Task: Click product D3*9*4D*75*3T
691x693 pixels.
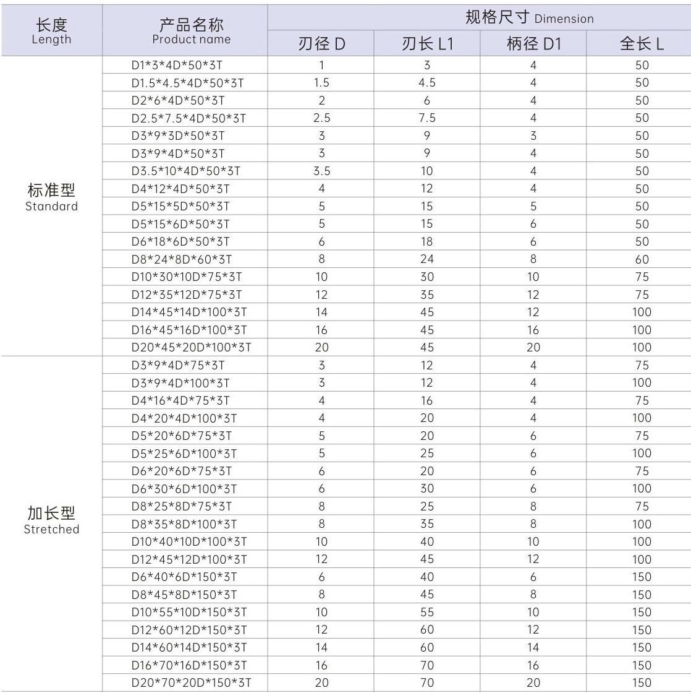Action: pyautogui.click(x=178, y=366)
